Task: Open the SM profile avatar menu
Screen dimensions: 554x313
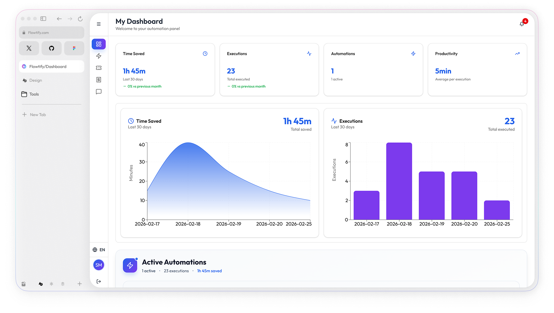Action: (x=99, y=265)
